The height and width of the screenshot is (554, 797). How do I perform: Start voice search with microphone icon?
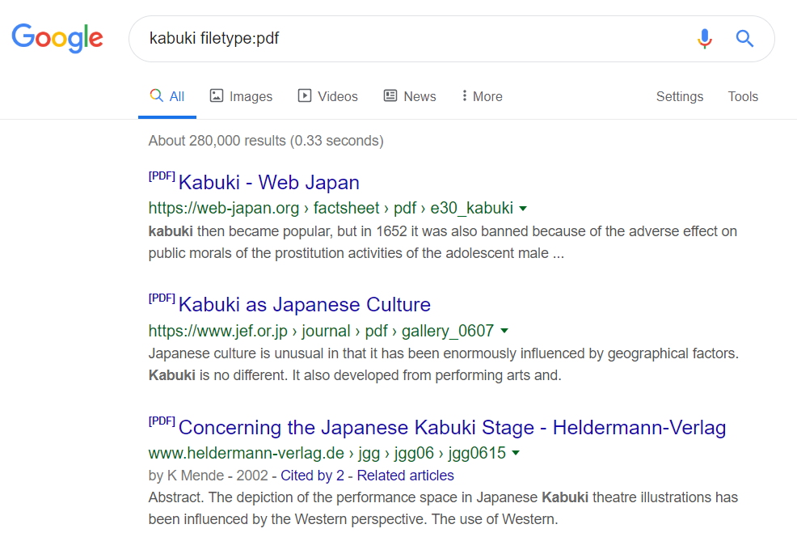point(705,39)
